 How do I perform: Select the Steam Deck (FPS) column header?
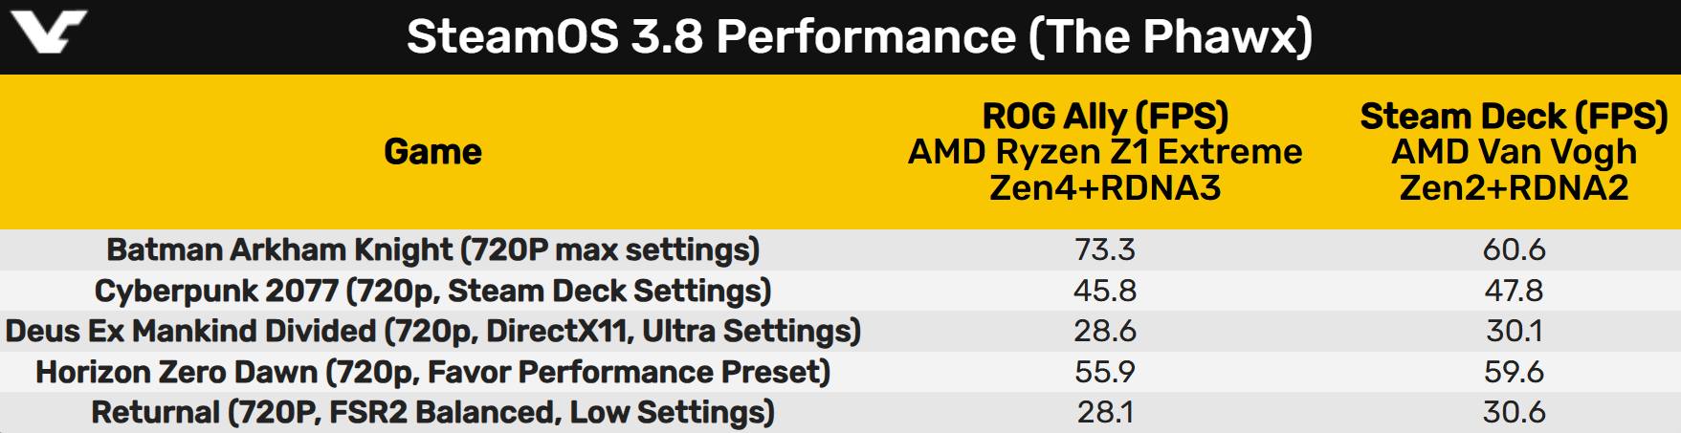pos(1514,117)
